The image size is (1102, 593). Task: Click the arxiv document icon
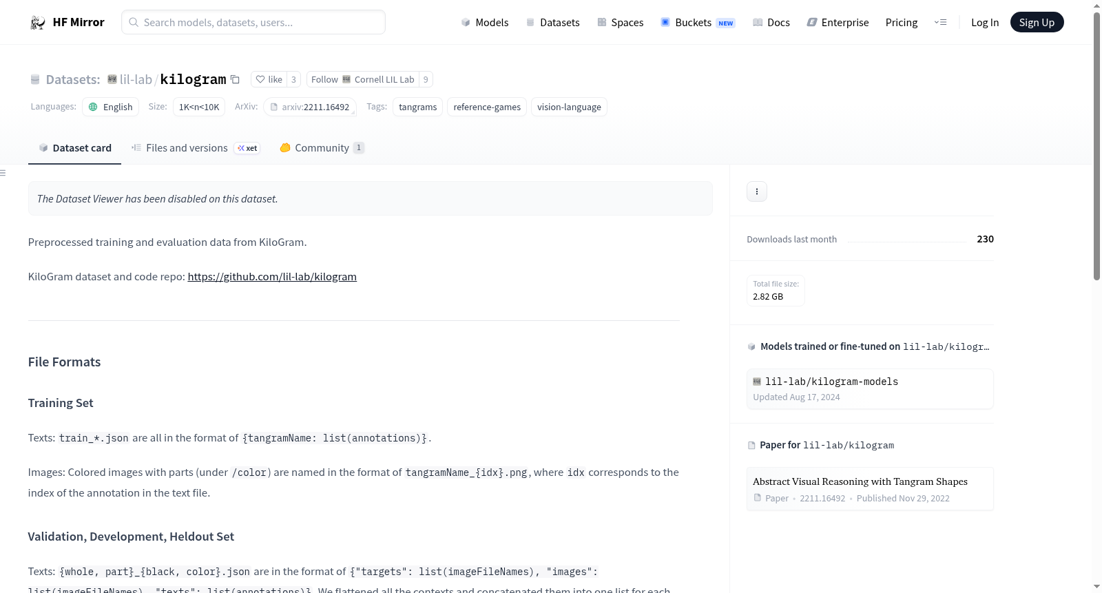click(274, 107)
